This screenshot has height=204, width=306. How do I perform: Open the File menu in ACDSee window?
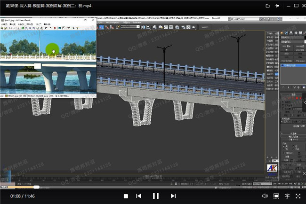point(4,24)
